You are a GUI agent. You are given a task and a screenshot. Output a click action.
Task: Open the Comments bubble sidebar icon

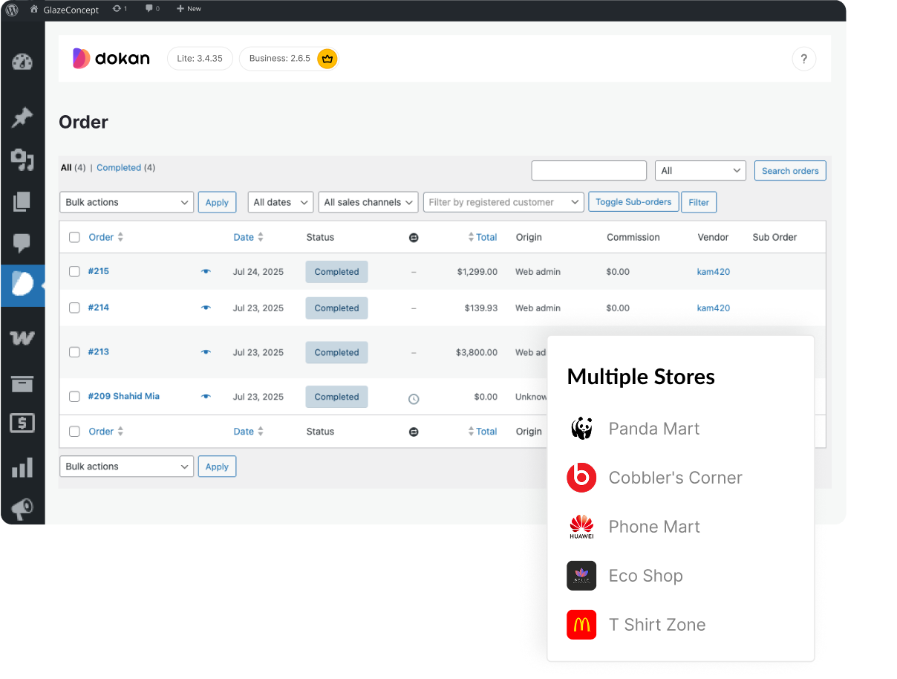click(x=22, y=243)
